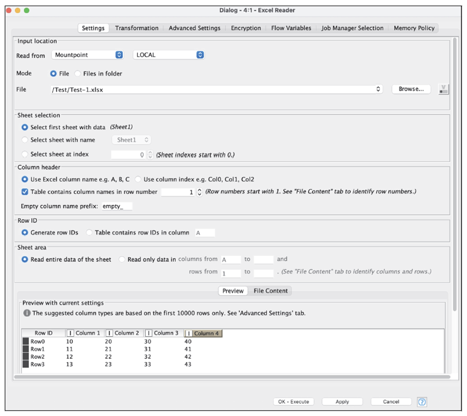Choose Table contains row IDs in column

click(90, 232)
